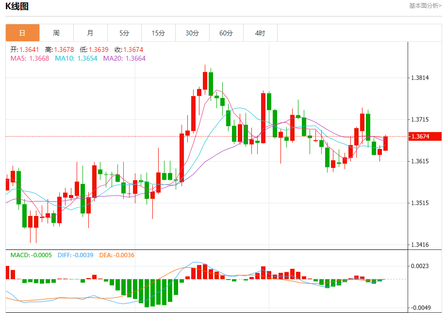
Task: Open the 60分 chart tab
Action: 226,33
